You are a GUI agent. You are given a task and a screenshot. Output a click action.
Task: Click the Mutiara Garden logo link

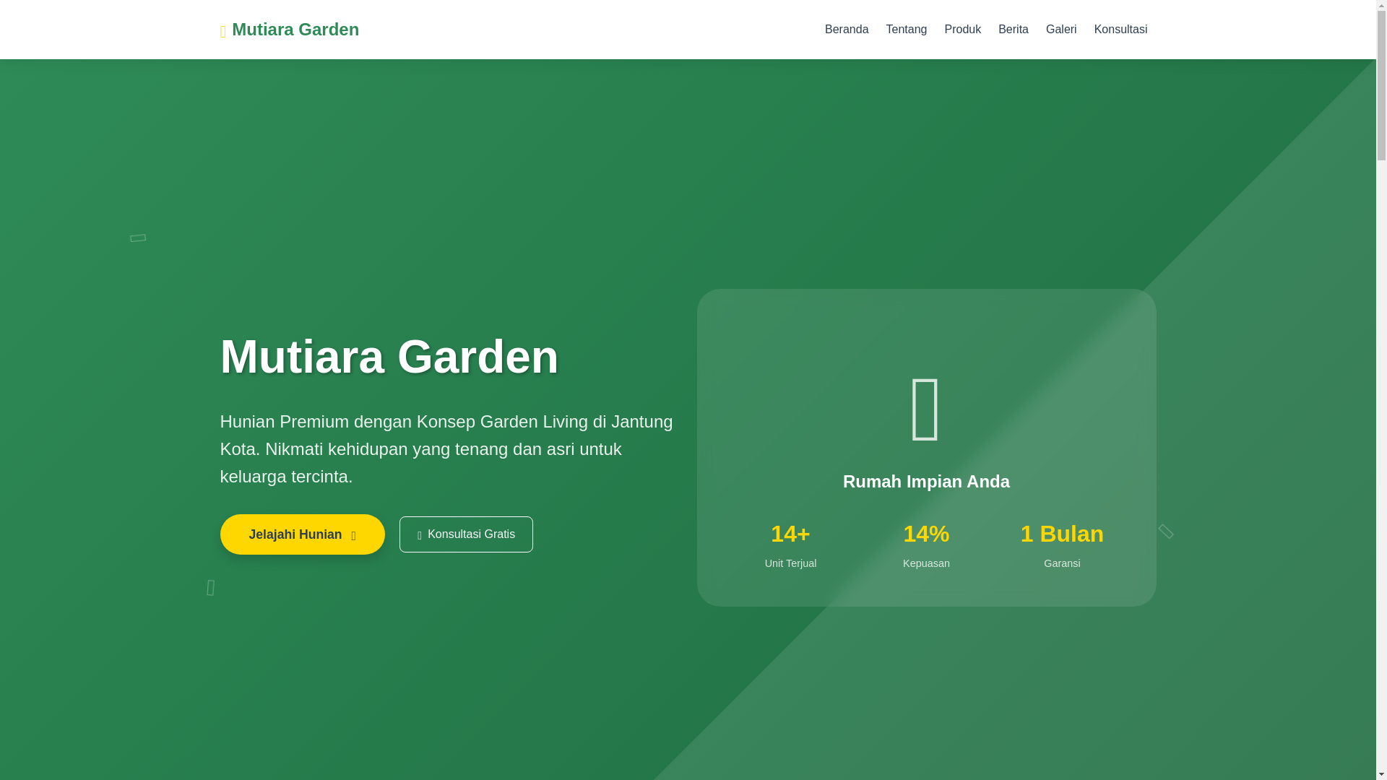(x=289, y=30)
